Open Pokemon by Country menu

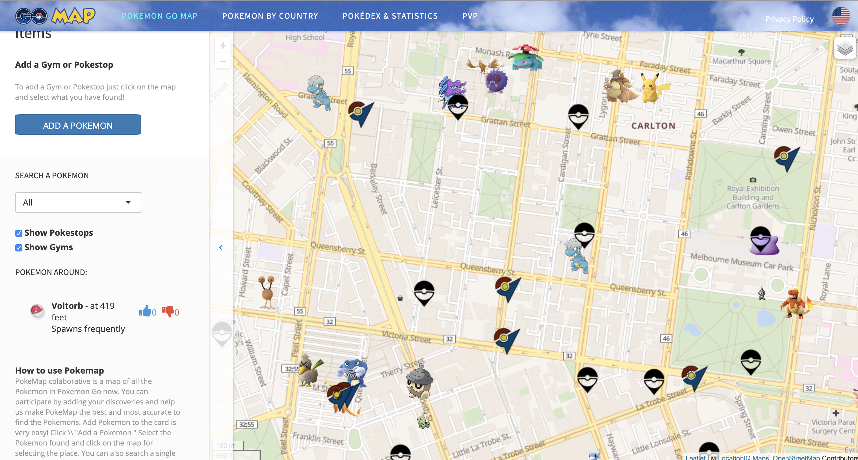[270, 16]
